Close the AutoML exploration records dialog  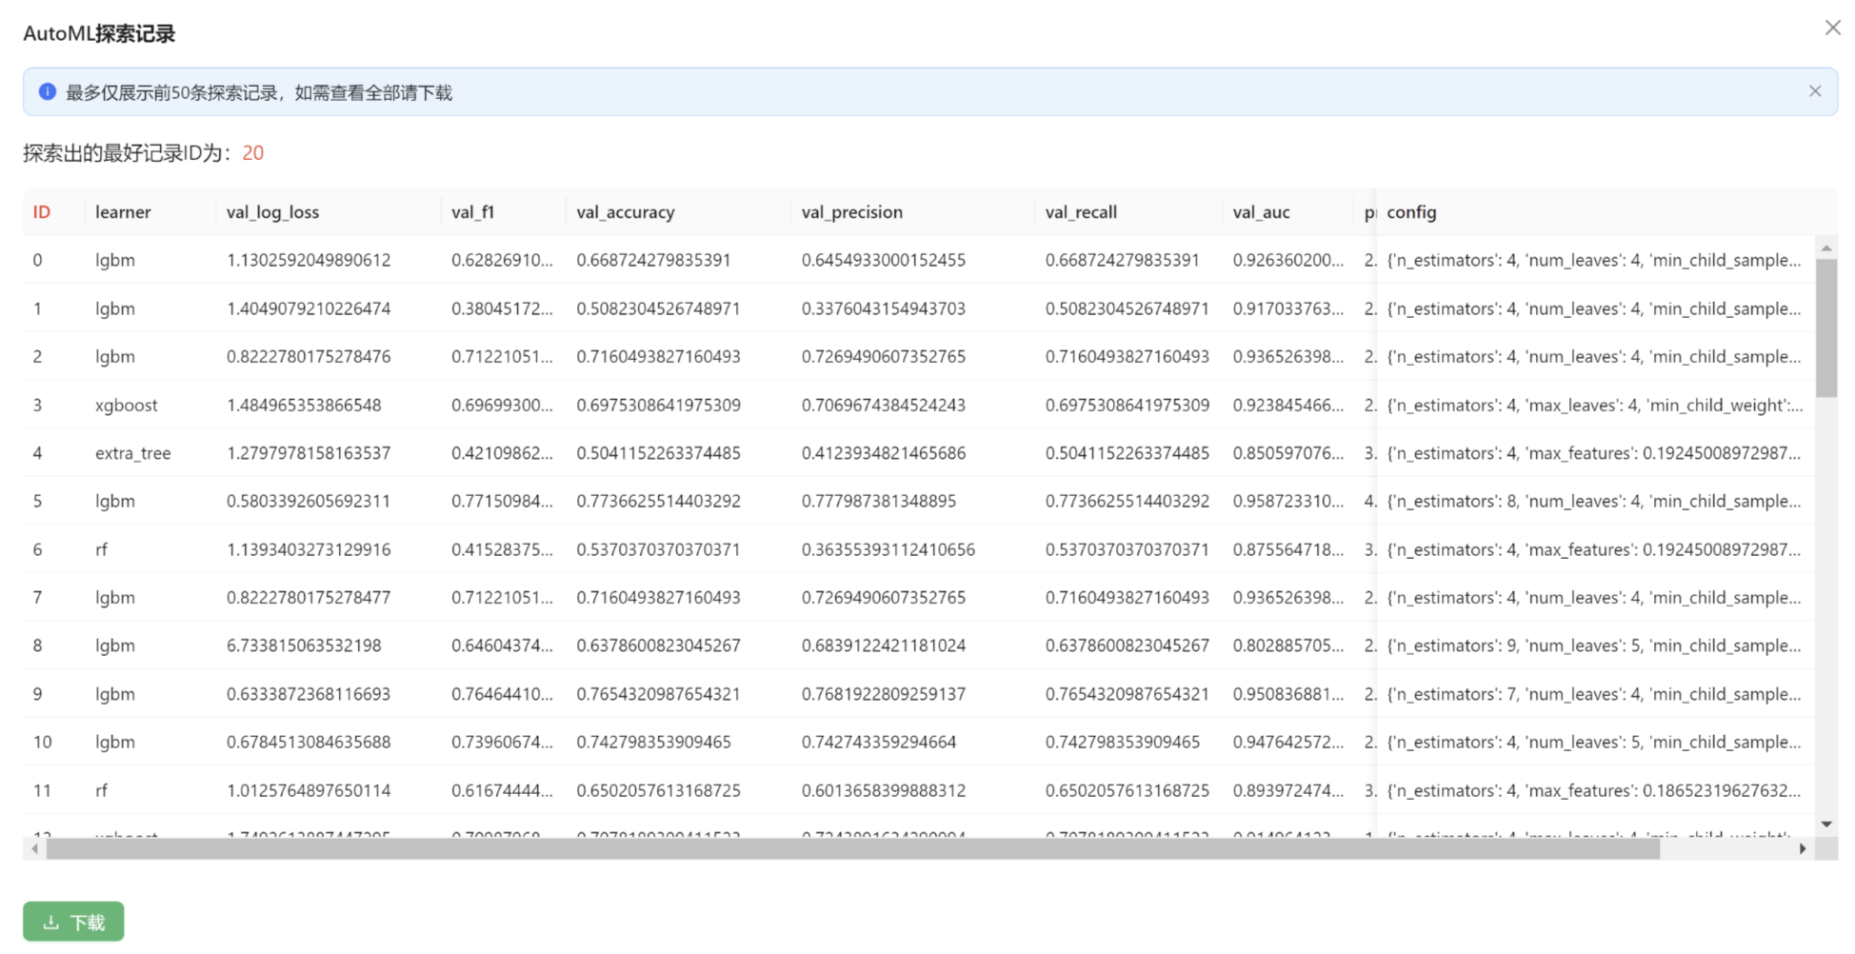point(1832,28)
